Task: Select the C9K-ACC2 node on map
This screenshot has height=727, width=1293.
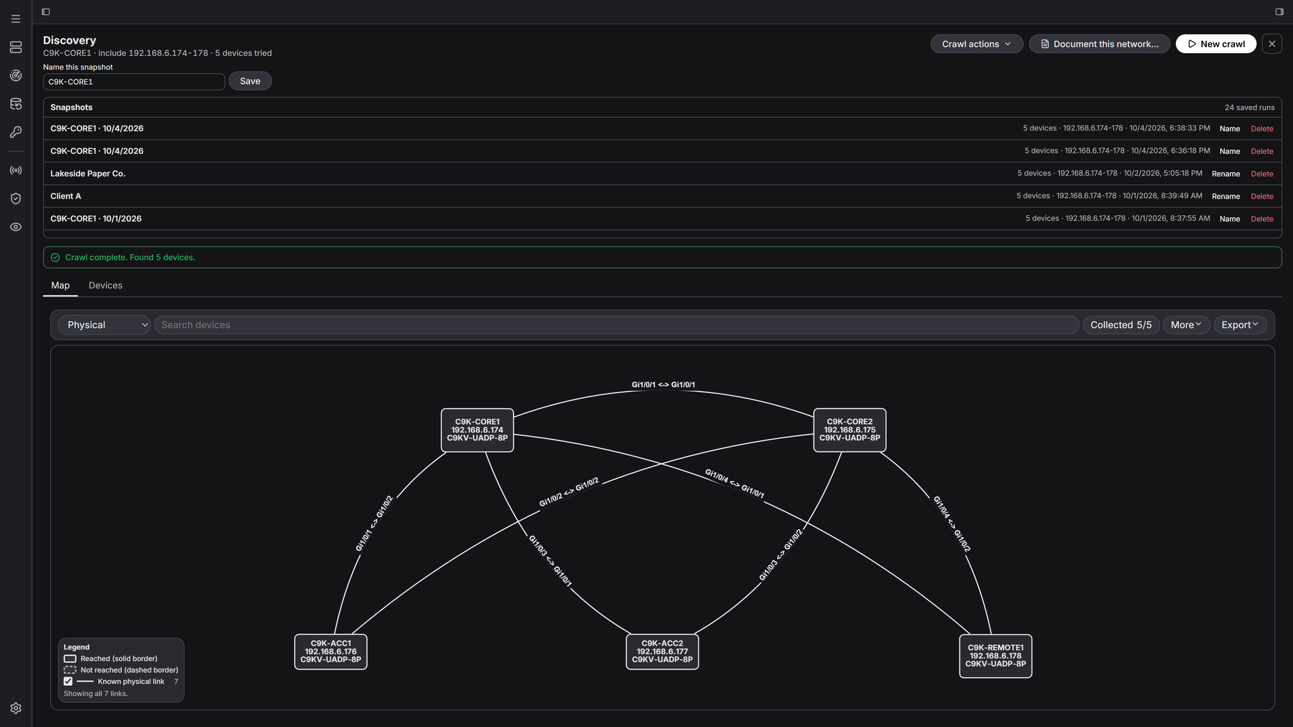Action: [662, 652]
